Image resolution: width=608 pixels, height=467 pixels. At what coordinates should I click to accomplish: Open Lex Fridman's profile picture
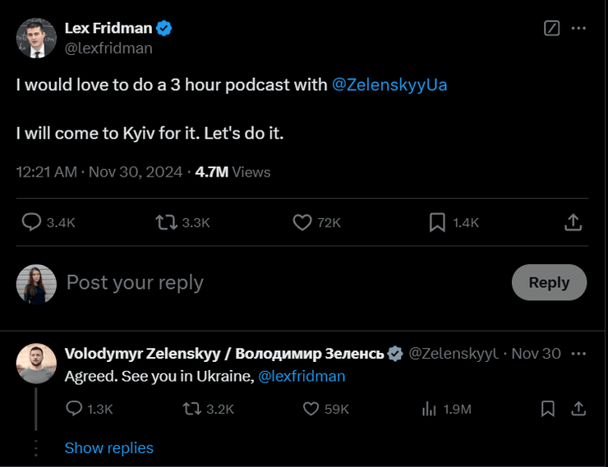click(36, 38)
